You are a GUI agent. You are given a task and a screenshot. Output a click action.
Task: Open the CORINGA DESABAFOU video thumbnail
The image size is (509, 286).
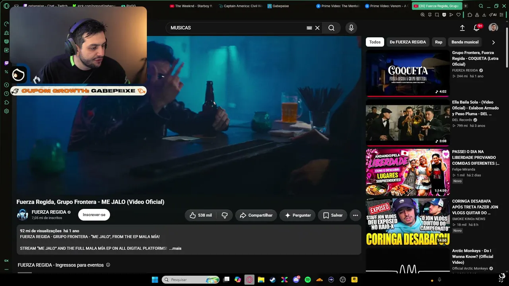(x=408, y=222)
